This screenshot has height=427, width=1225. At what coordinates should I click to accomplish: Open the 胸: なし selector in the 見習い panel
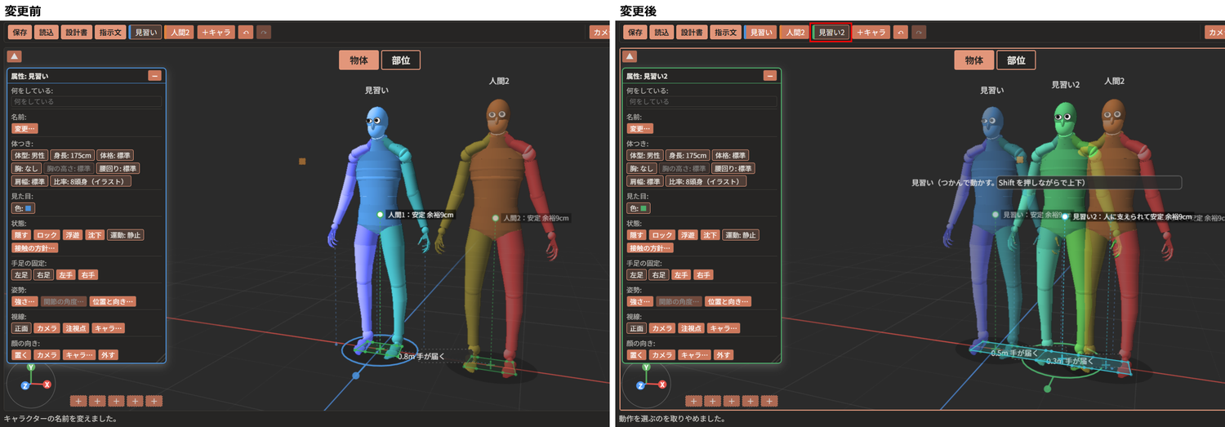coord(26,168)
